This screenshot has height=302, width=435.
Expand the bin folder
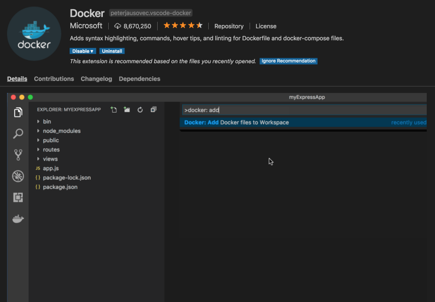(x=46, y=122)
